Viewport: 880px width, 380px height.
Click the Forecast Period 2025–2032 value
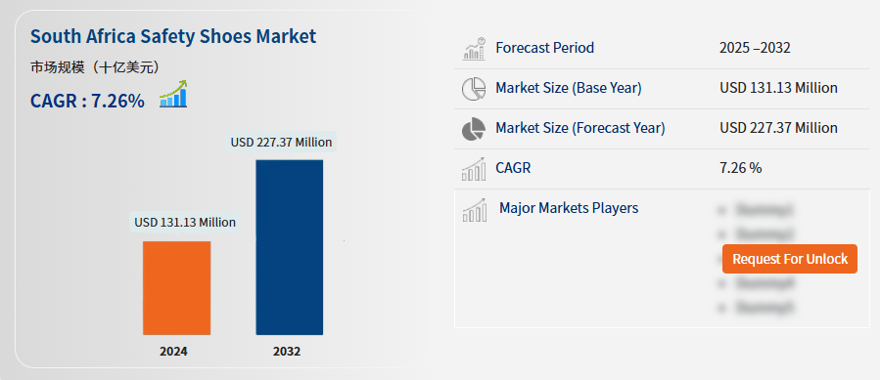(755, 48)
